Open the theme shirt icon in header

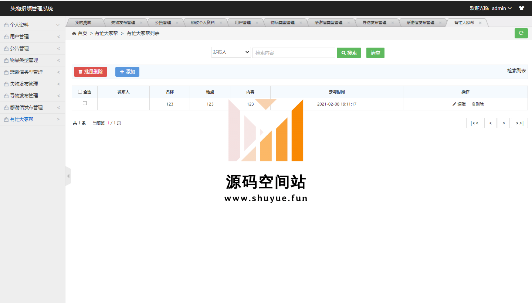522,8
